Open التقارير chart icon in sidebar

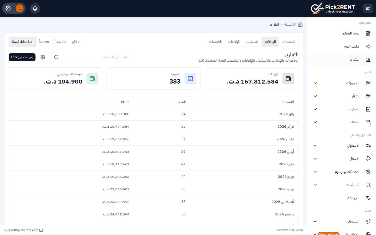(x=368, y=60)
